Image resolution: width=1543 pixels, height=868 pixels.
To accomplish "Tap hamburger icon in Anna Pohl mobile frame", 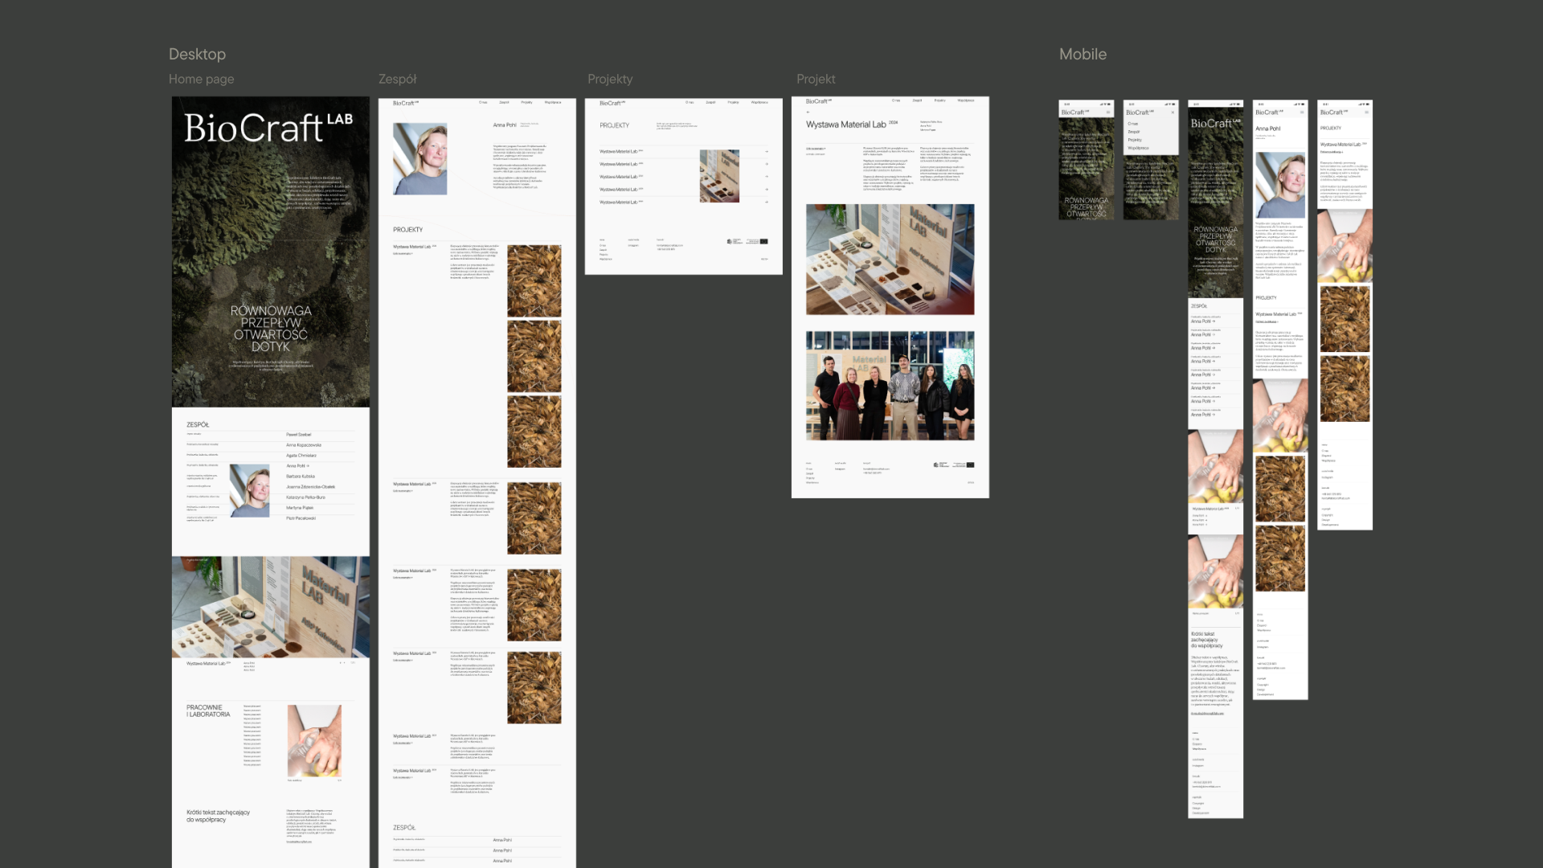I will click(1302, 113).
